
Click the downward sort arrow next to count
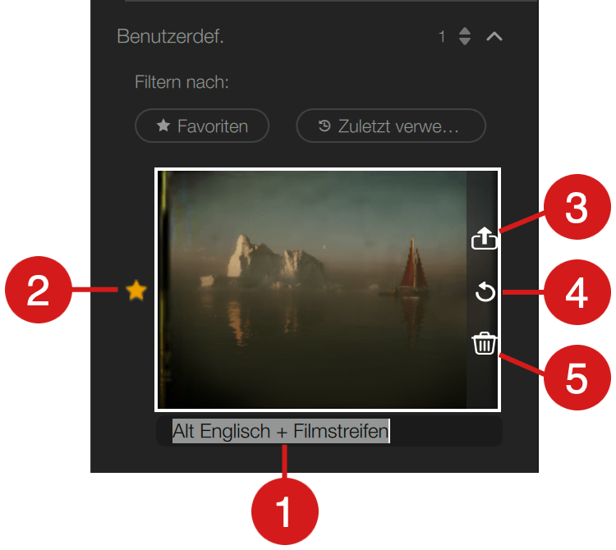[465, 41]
